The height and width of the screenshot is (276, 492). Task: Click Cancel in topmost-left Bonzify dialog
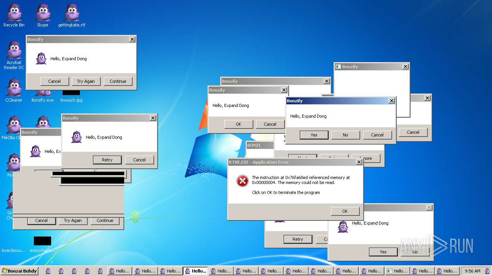pyautogui.click(x=54, y=81)
